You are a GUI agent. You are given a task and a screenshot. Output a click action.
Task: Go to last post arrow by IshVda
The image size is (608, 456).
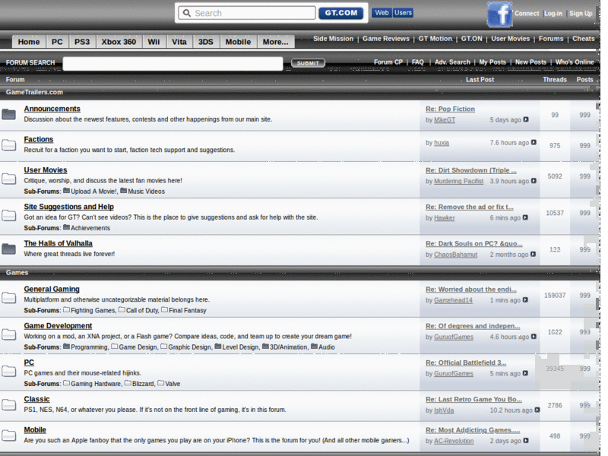pyautogui.click(x=537, y=410)
